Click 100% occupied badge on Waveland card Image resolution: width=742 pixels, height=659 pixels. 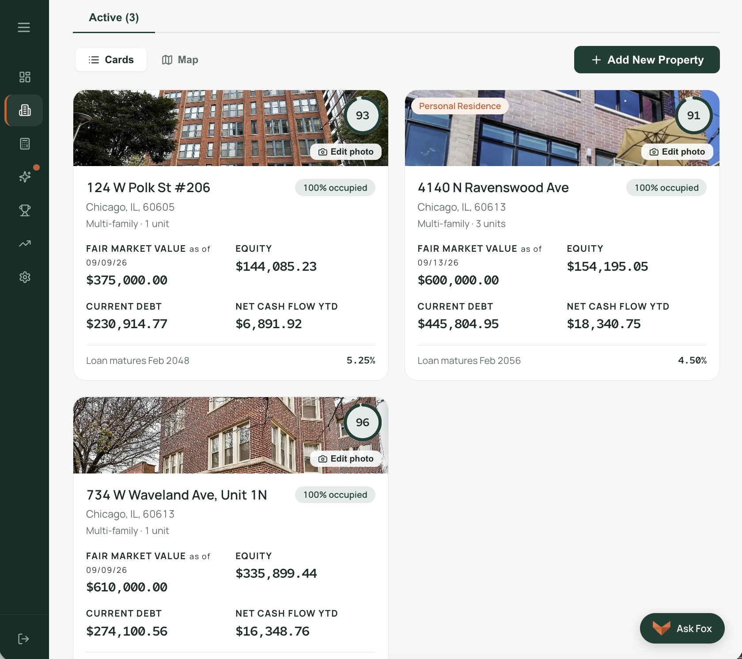click(x=335, y=495)
